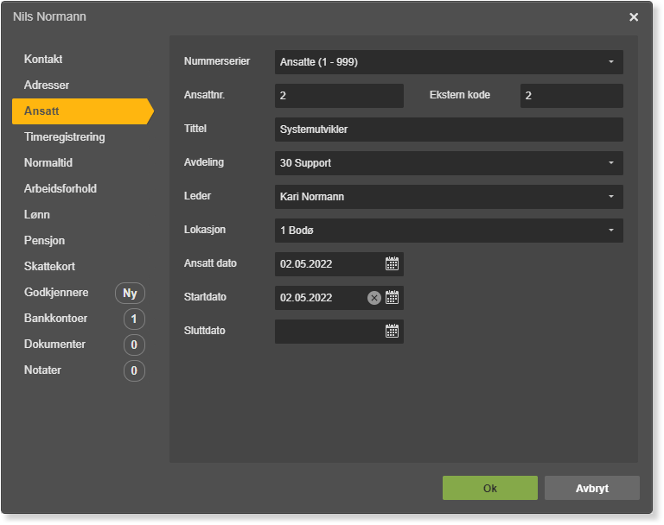Confirm with the green Ok button
This screenshot has width=664, height=525.
pyautogui.click(x=490, y=488)
